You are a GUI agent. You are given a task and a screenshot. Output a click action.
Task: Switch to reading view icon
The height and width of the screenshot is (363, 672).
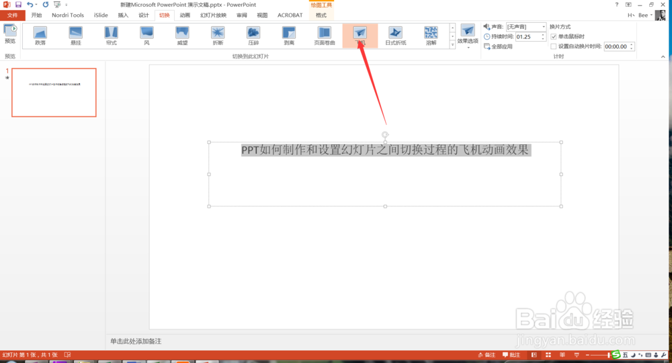[562, 355]
